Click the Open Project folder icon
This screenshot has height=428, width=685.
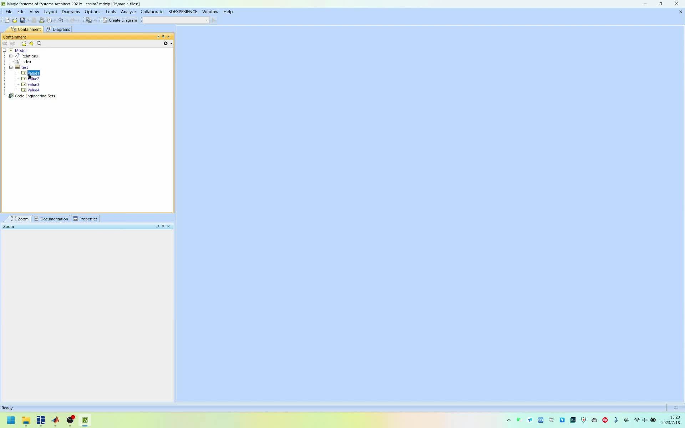click(x=15, y=20)
